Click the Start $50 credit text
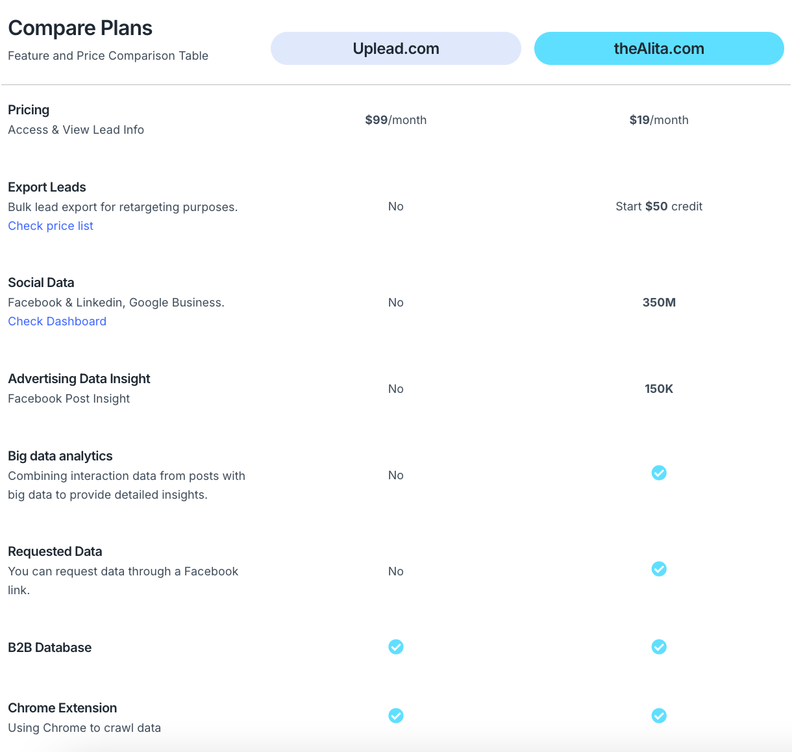Viewport: 792px width, 752px height. [659, 207]
